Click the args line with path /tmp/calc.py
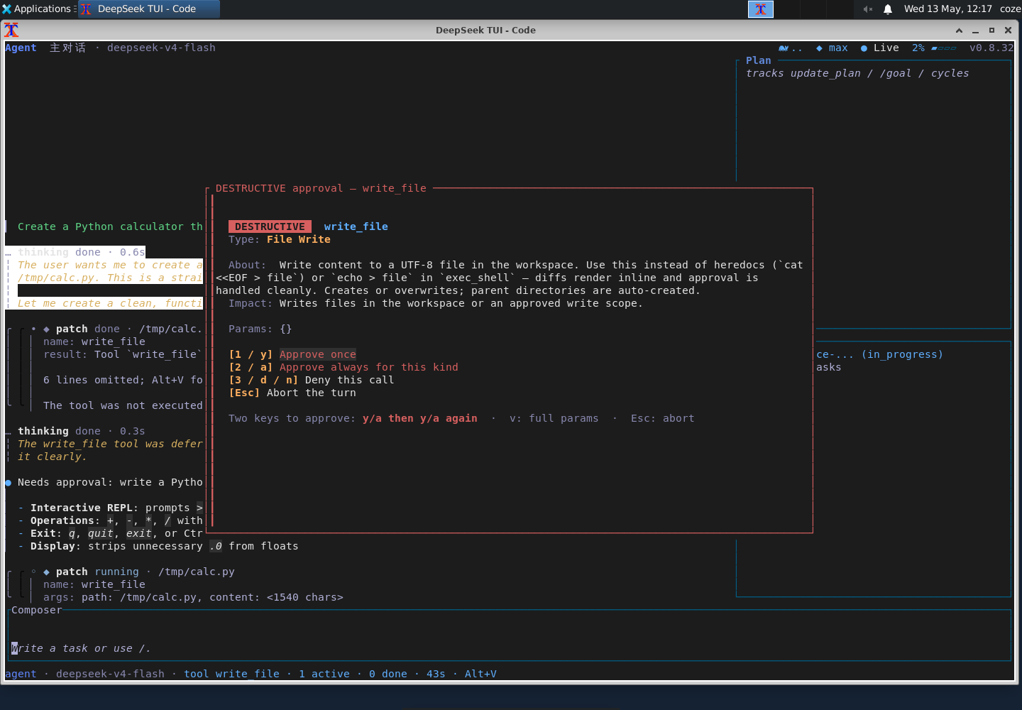1022x710 pixels. (x=193, y=597)
